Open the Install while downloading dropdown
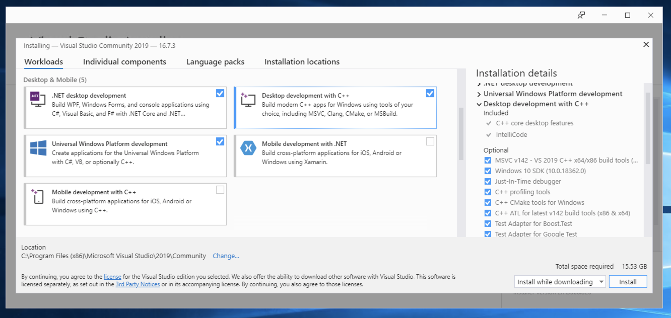 [x=560, y=282]
